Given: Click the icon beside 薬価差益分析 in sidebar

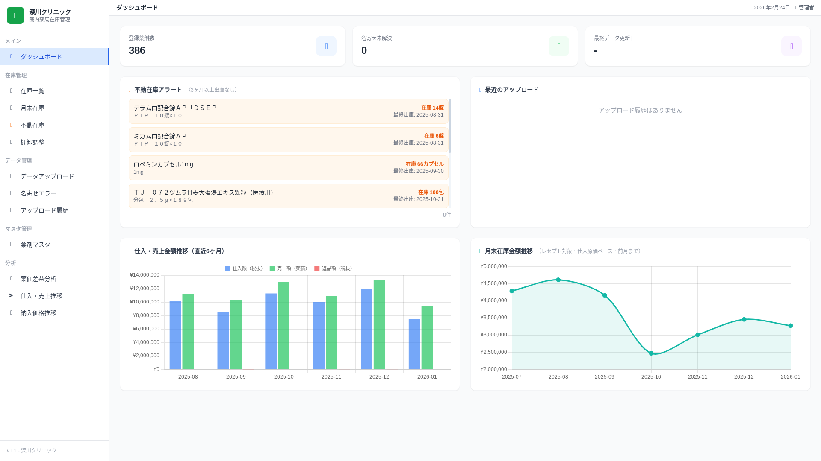Looking at the screenshot, I should [x=11, y=279].
